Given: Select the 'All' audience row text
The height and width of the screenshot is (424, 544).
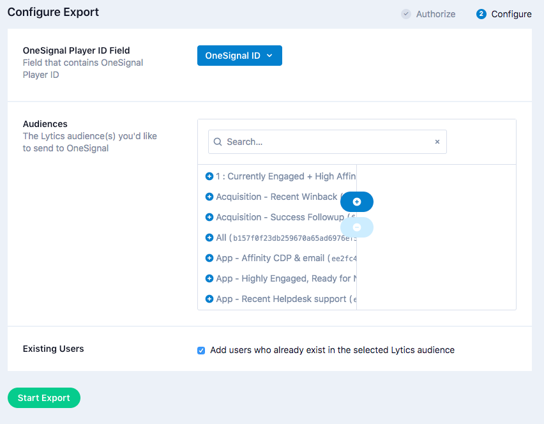Looking at the screenshot, I should click(286, 238).
